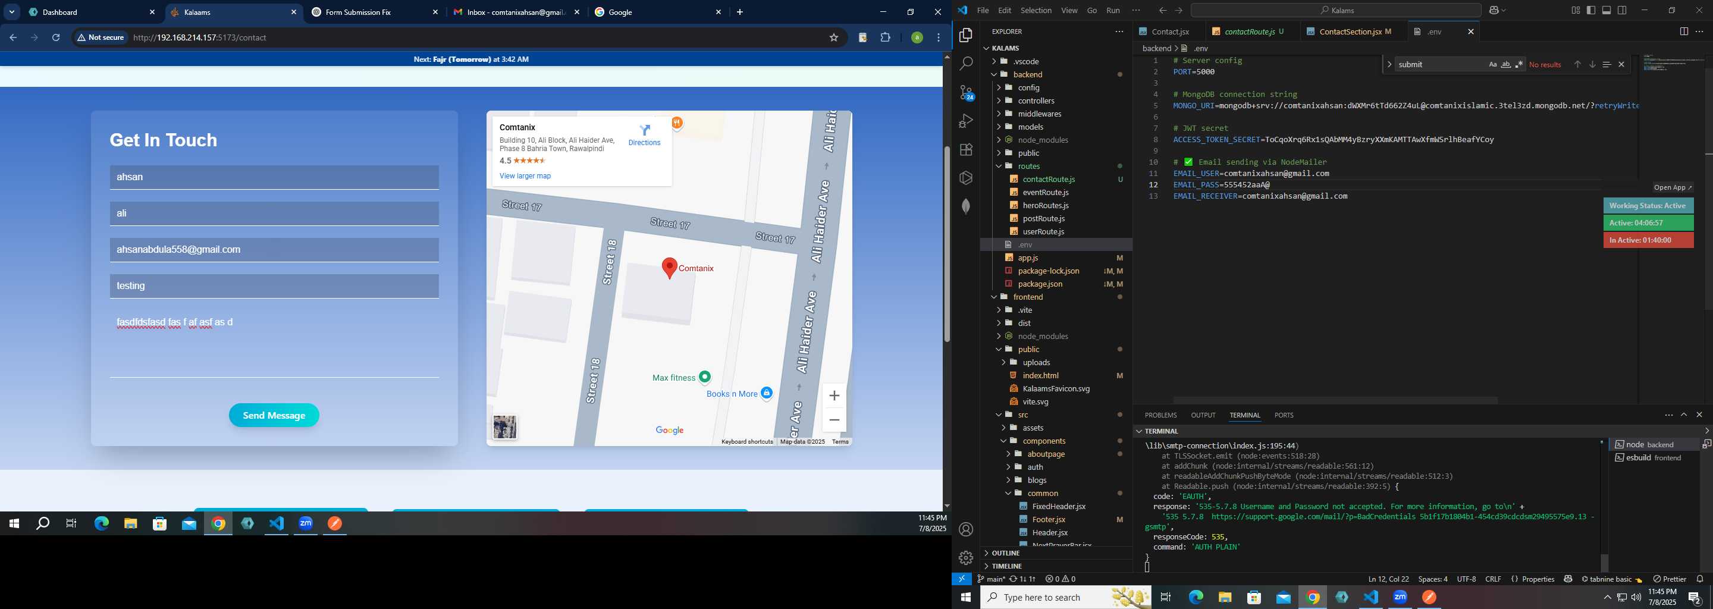Open the File menu in VS Code
This screenshot has height=609, width=1713.
coord(982,11)
